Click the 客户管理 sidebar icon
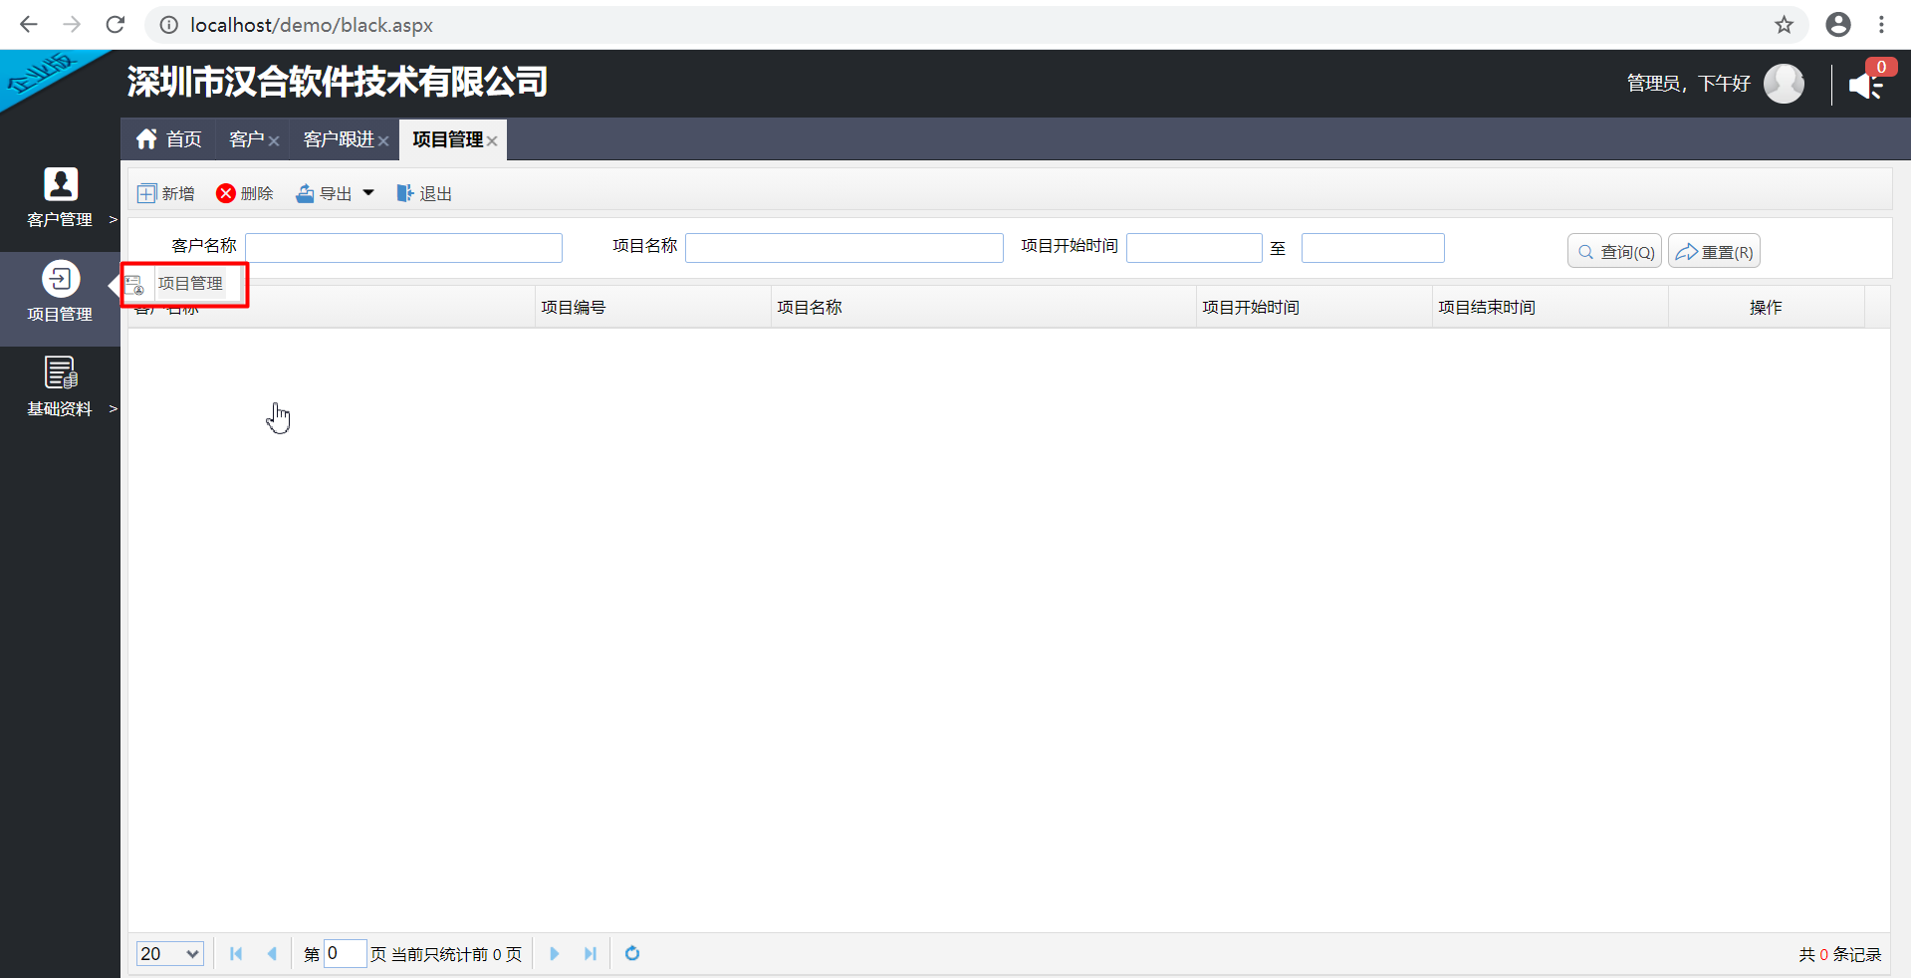The image size is (1911, 978). click(60, 185)
